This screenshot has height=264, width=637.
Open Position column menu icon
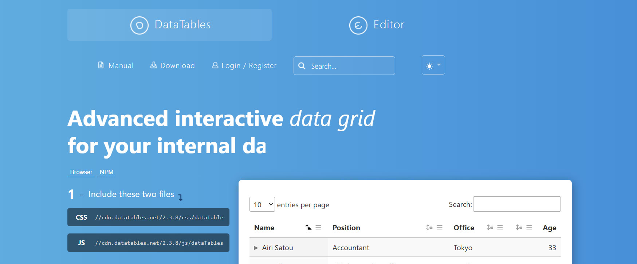tap(440, 227)
